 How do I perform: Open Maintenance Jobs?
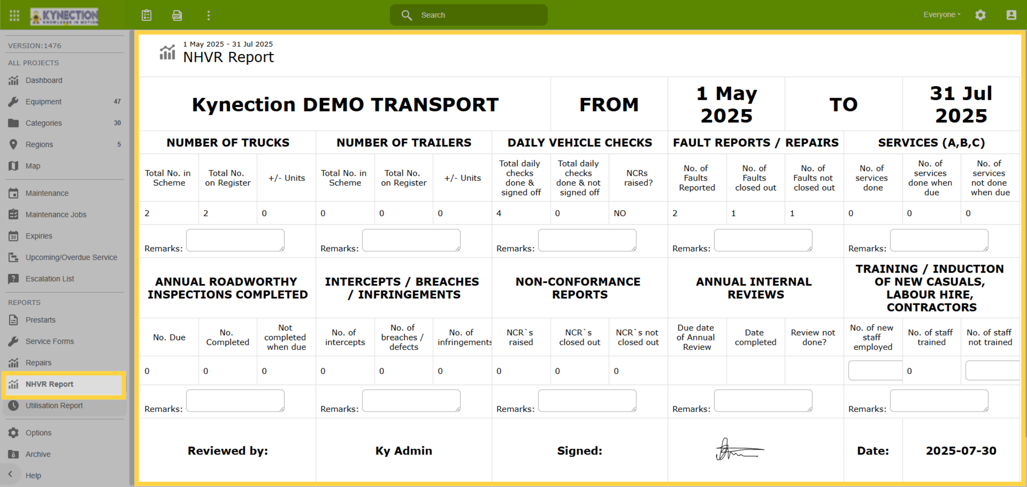pyautogui.click(x=64, y=215)
